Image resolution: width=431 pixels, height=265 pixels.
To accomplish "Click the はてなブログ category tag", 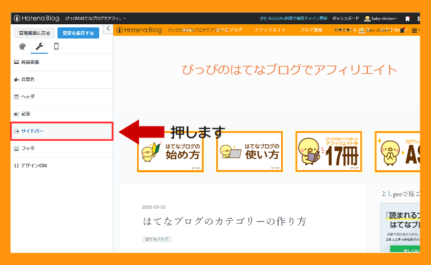I will click(x=157, y=239).
